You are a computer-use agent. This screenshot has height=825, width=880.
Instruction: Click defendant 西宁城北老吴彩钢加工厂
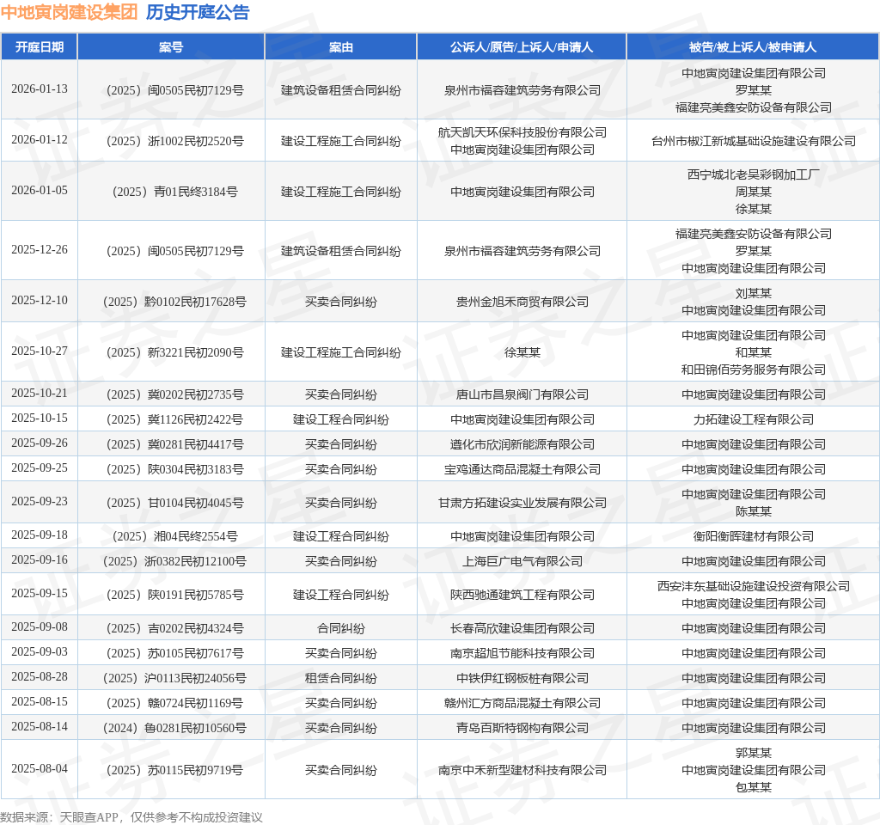pos(753,174)
